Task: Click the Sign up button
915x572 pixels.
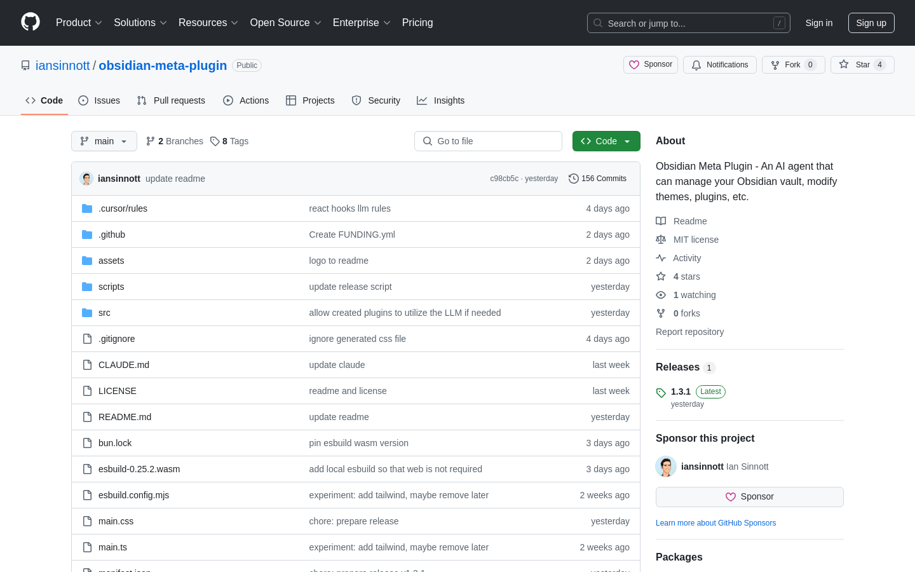Action: tap(871, 23)
